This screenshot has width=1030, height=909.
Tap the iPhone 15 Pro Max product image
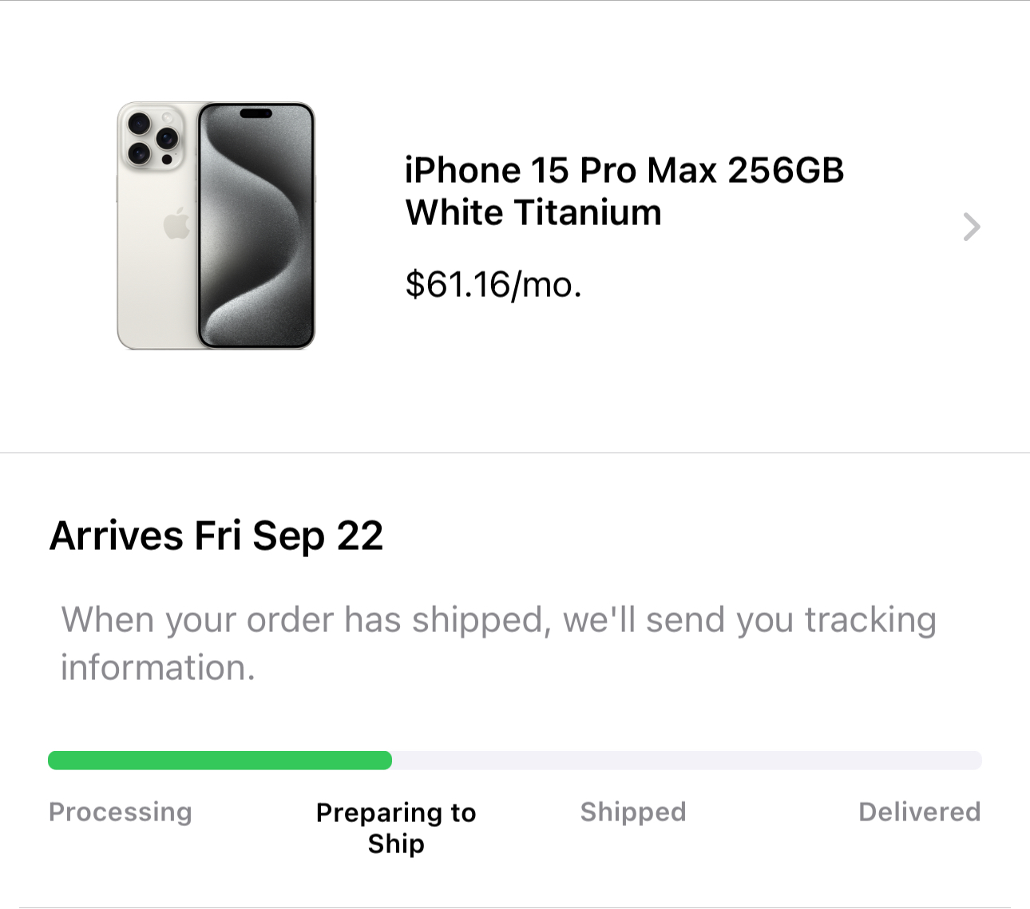click(x=216, y=226)
